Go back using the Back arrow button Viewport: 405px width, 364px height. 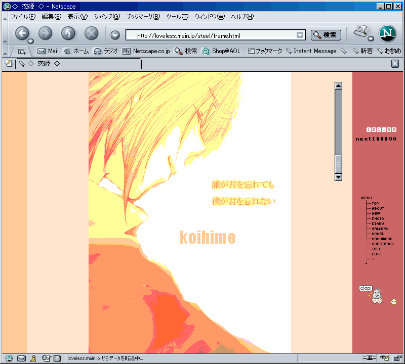tap(22, 33)
